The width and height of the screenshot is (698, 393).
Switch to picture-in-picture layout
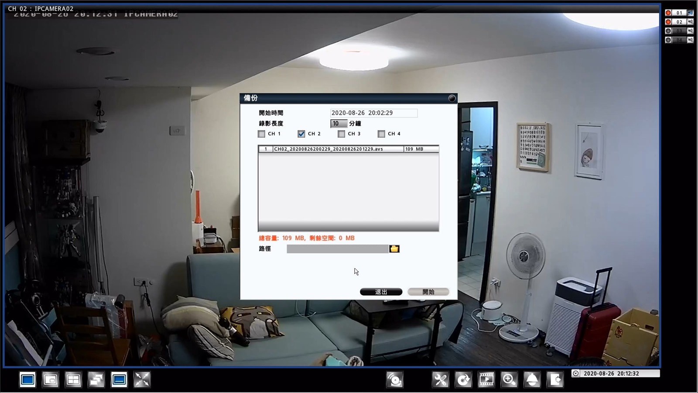tap(51, 380)
